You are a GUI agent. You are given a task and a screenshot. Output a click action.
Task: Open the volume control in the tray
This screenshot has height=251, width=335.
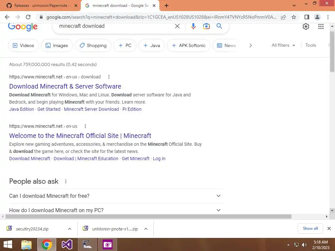coord(304,245)
